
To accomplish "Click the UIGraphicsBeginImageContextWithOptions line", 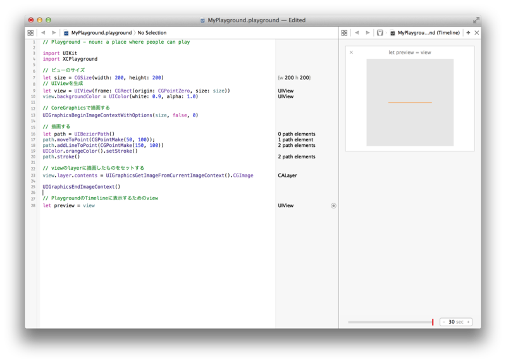I will (x=120, y=115).
